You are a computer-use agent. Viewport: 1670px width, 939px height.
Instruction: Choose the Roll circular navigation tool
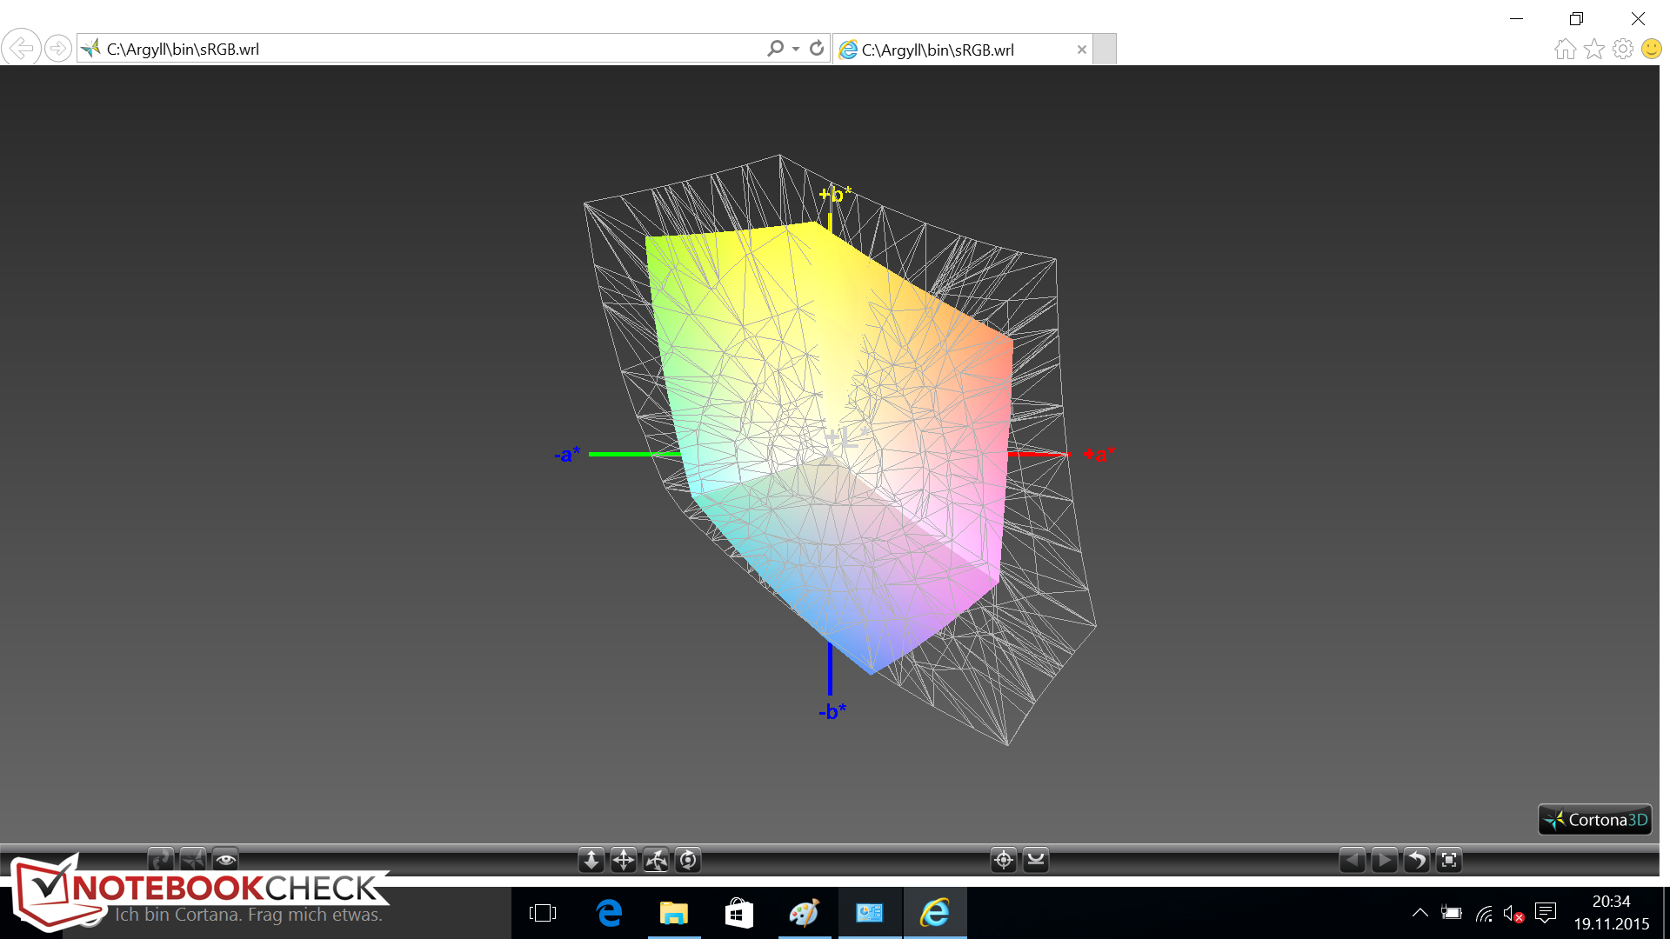click(x=688, y=860)
